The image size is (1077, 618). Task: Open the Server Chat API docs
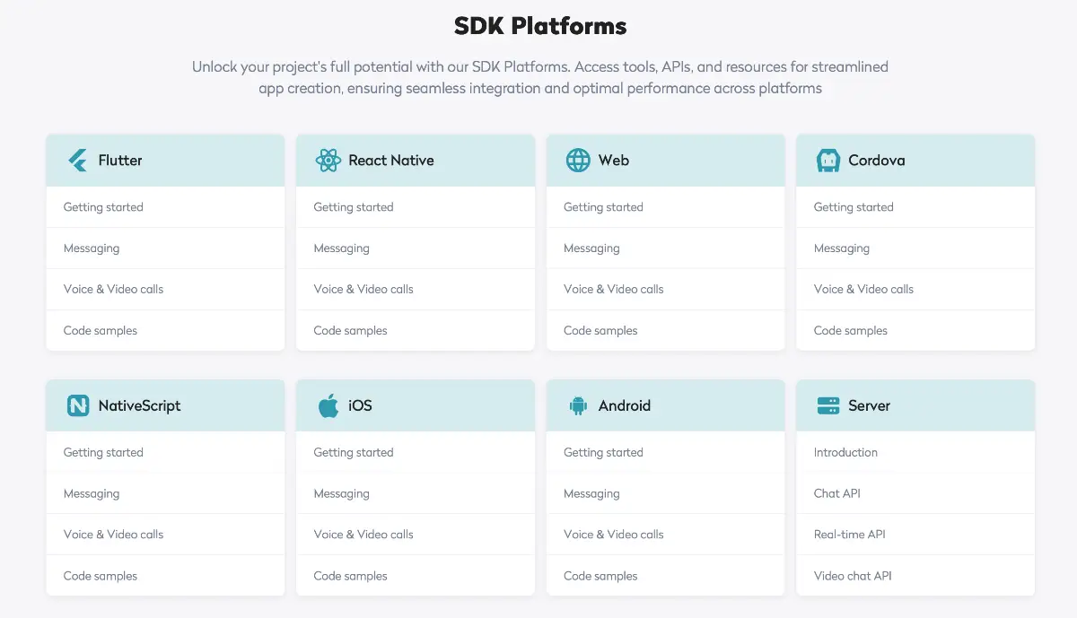(836, 493)
